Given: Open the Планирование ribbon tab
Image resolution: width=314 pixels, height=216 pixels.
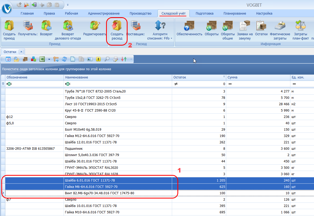Looking at the screenshot, I should coord(234,13).
